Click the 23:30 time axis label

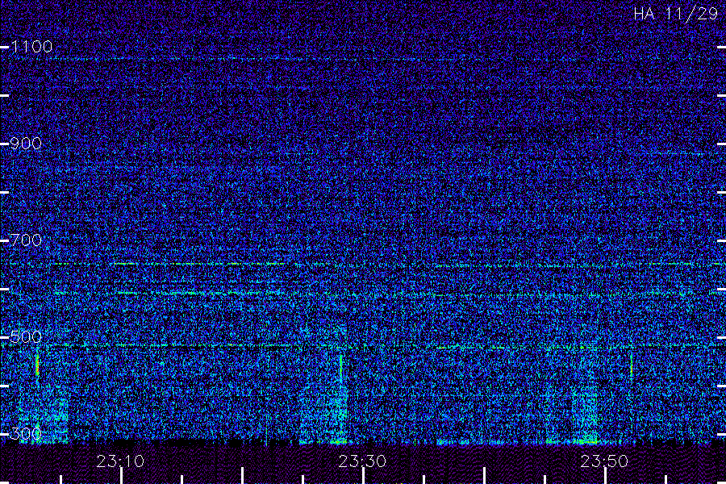(x=362, y=461)
